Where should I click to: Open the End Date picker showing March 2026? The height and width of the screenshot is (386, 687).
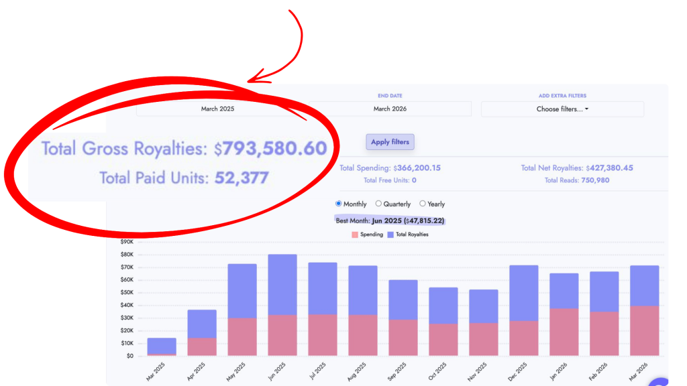[390, 109]
